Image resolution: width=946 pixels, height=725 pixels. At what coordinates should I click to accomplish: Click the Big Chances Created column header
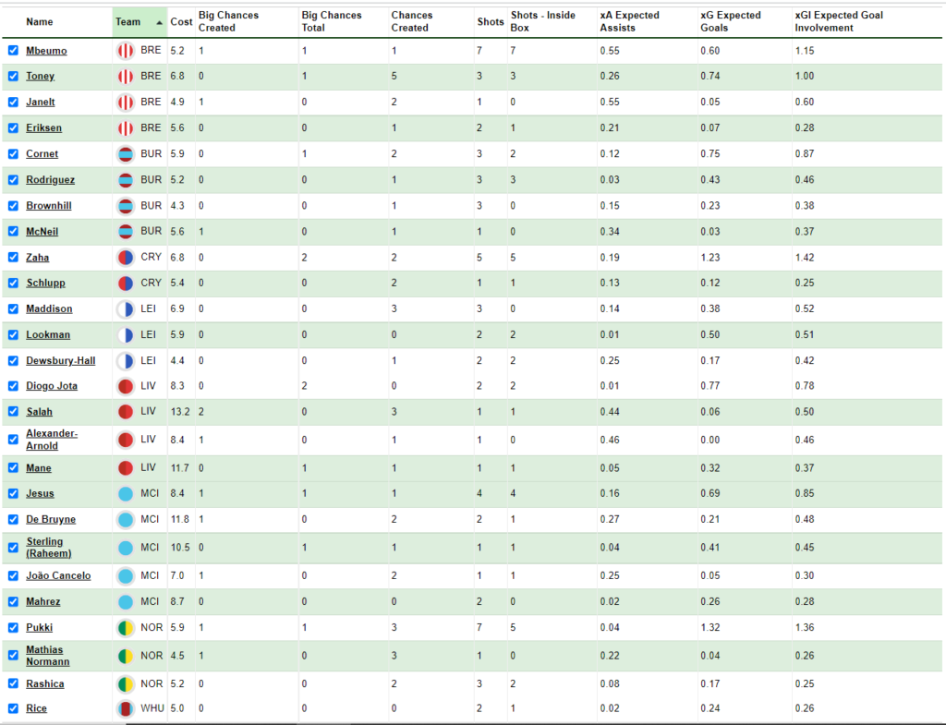[x=228, y=22]
